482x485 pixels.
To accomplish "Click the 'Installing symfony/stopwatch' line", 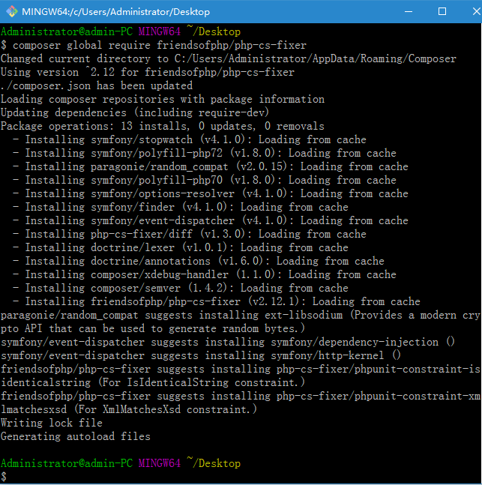I will click(190, 139).
